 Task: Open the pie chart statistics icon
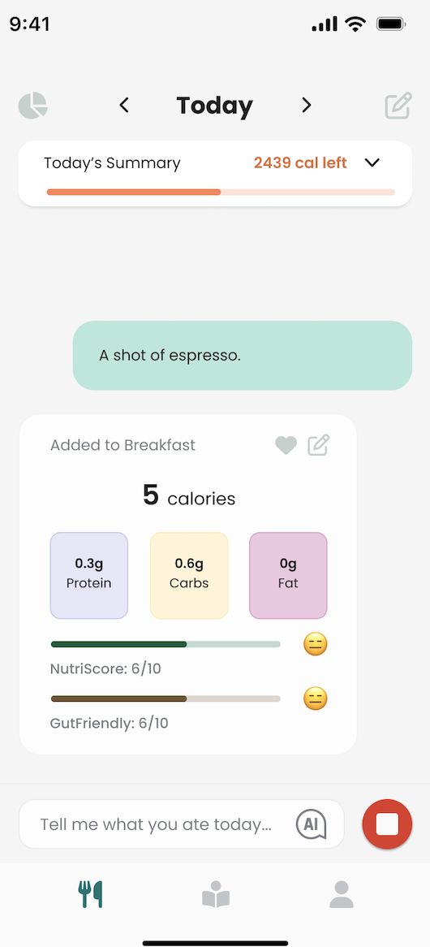coord(33,106)
